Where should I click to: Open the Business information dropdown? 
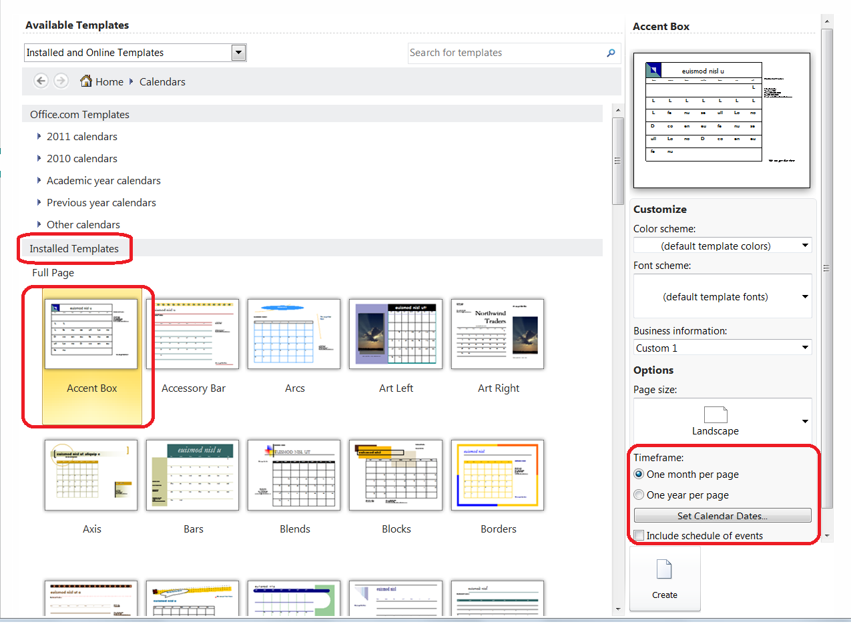806,347
